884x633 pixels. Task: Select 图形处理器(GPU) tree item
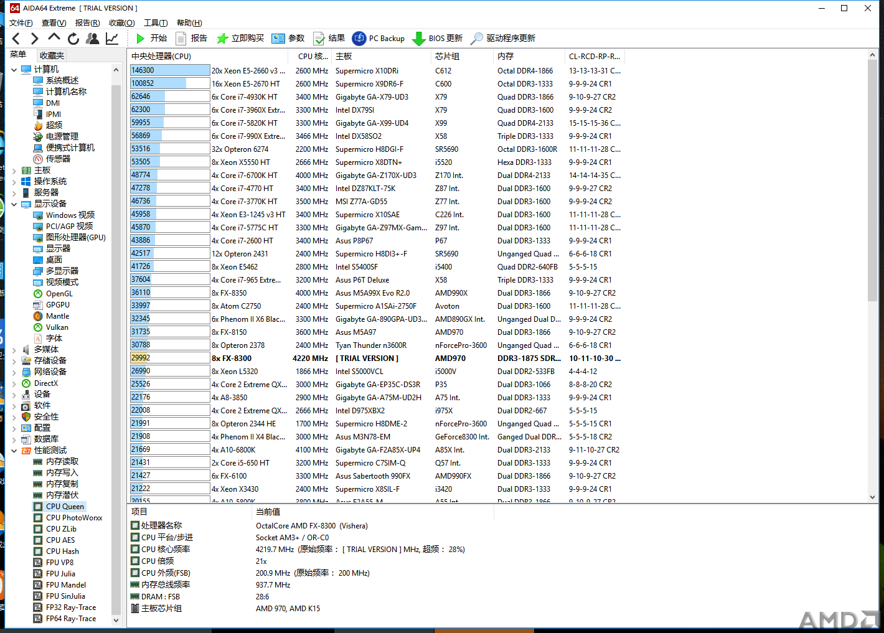coord(70,237)
